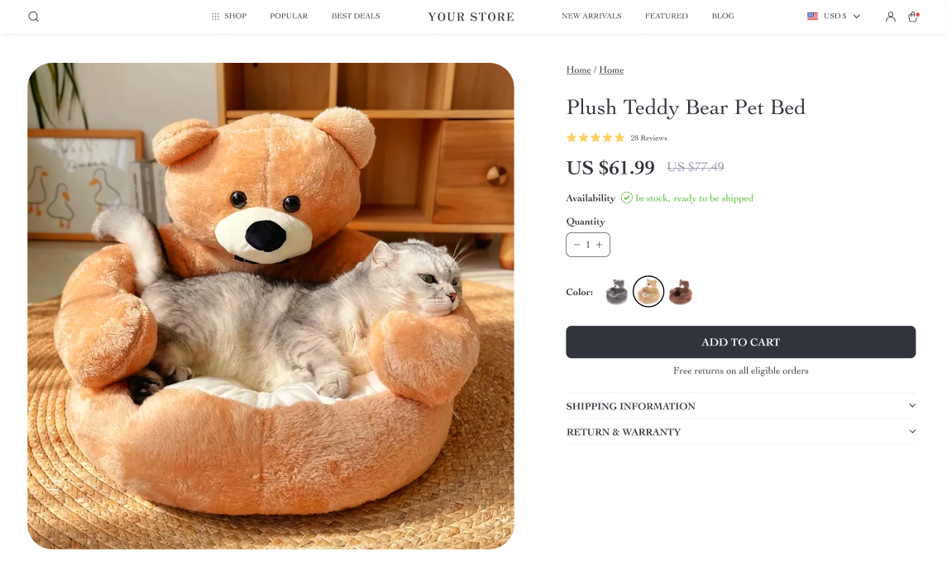The image size is (947, 573).
Task: Open the shopping bag cart icon
Action: click(913, 17)
